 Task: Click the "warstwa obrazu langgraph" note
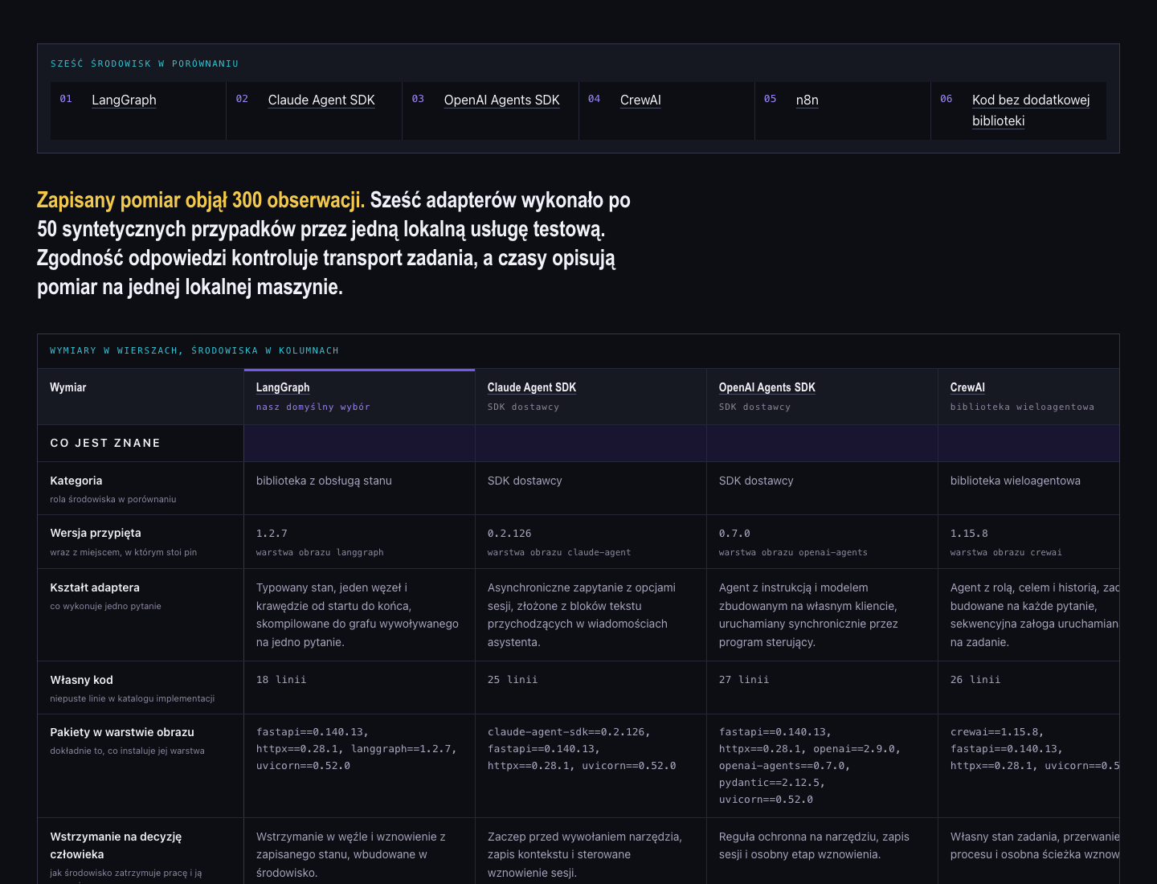tap(320, 552)
